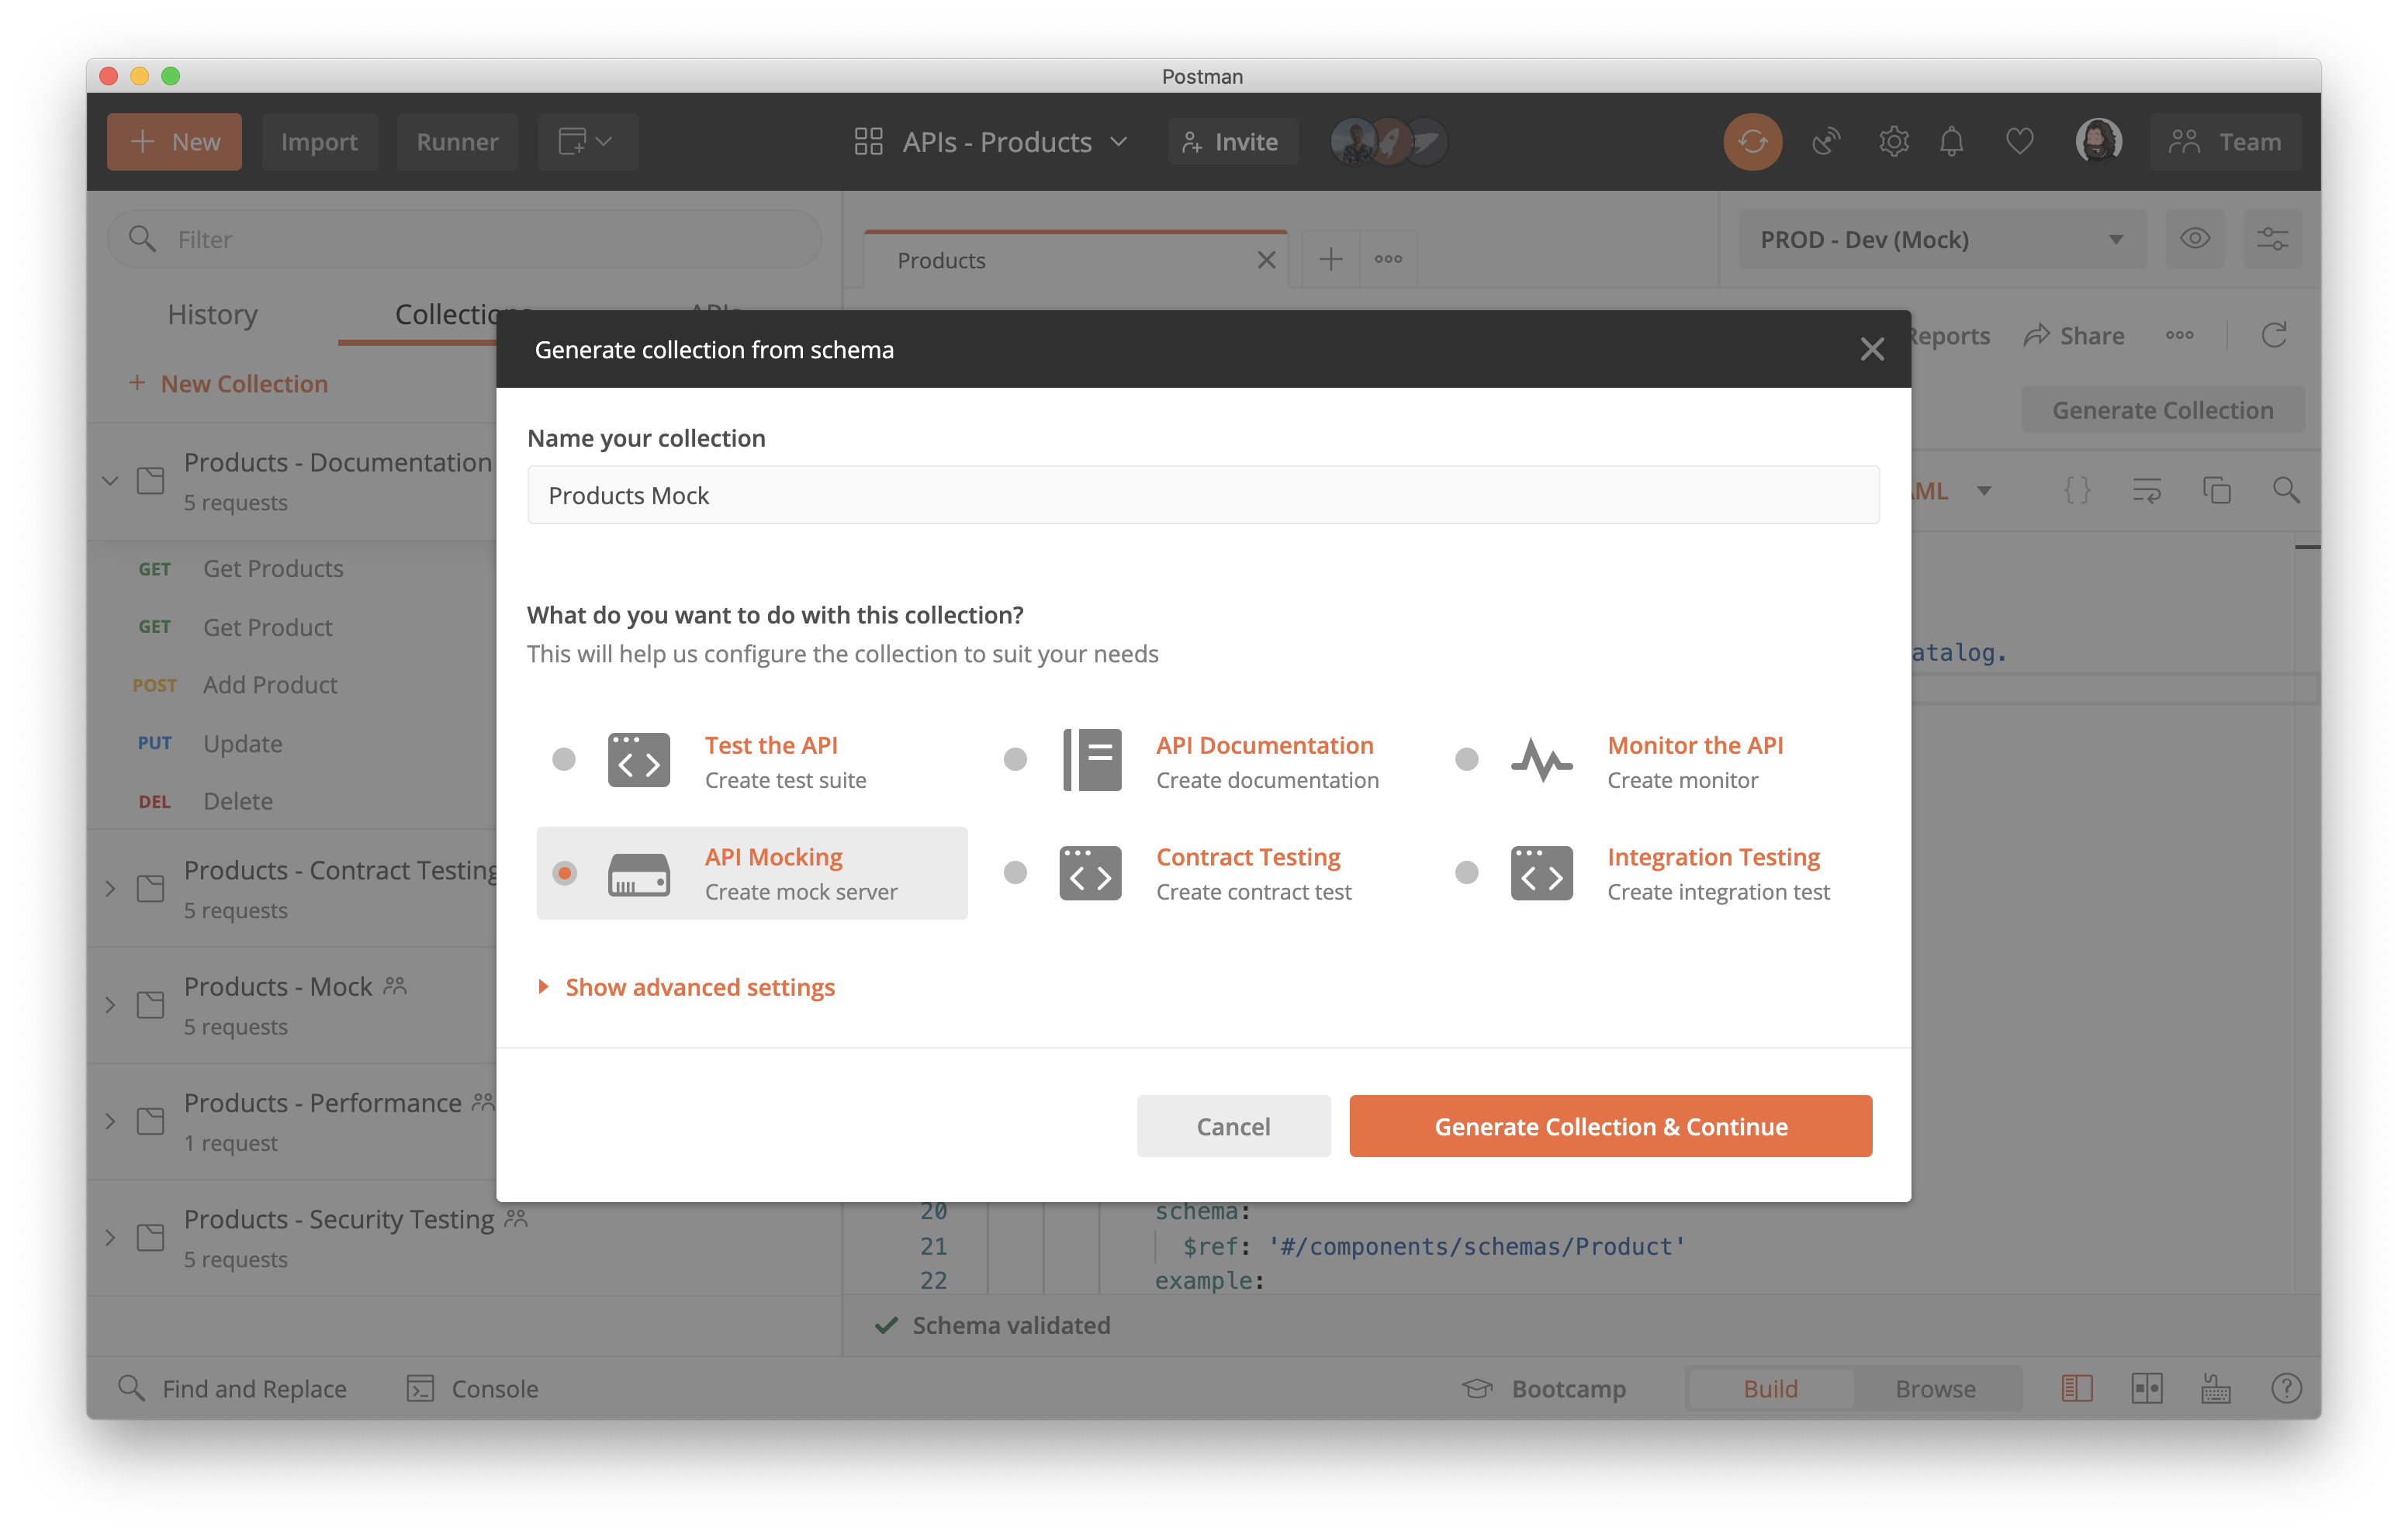Expand the Products - Security Testing collection
2408x1534 pixels.
point(110,1238)
